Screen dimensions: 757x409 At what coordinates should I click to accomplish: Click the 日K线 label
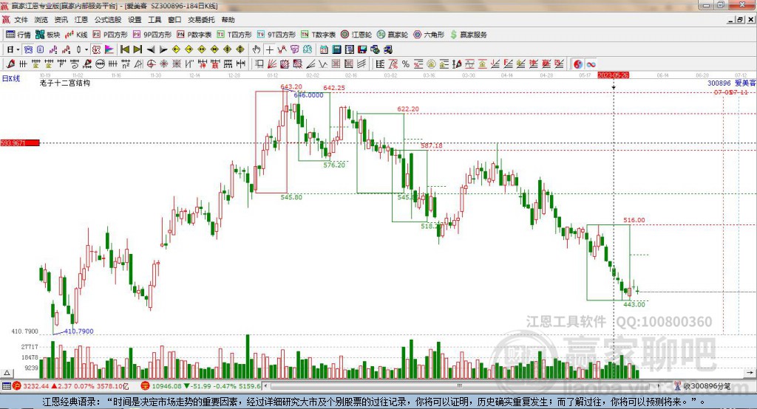[10, 78]
